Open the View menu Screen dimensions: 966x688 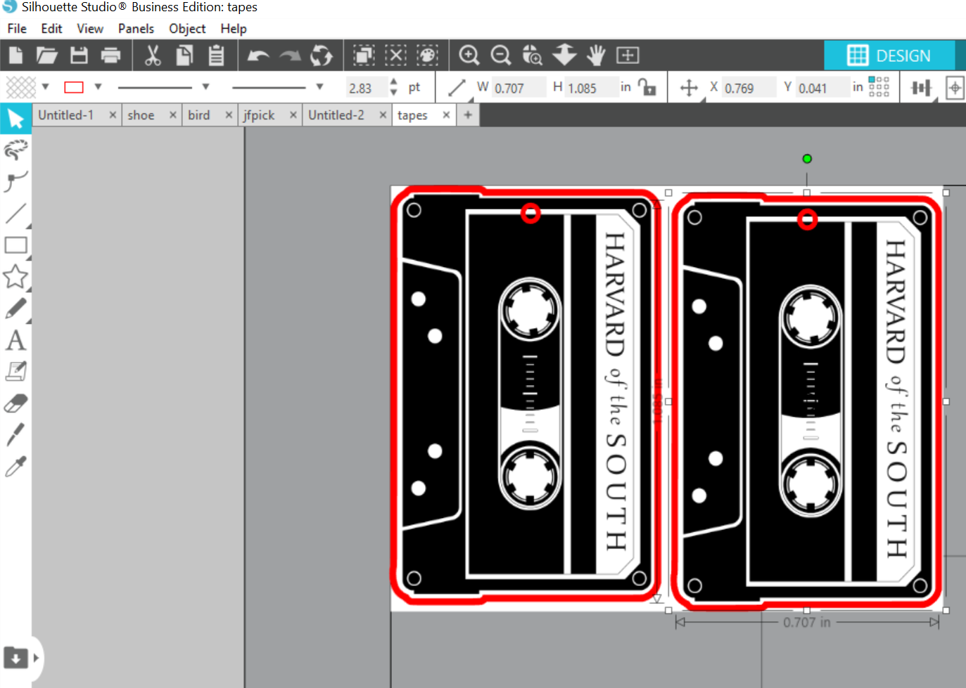90,29
